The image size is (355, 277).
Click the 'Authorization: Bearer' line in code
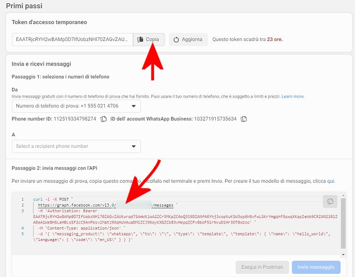(68, 211)
